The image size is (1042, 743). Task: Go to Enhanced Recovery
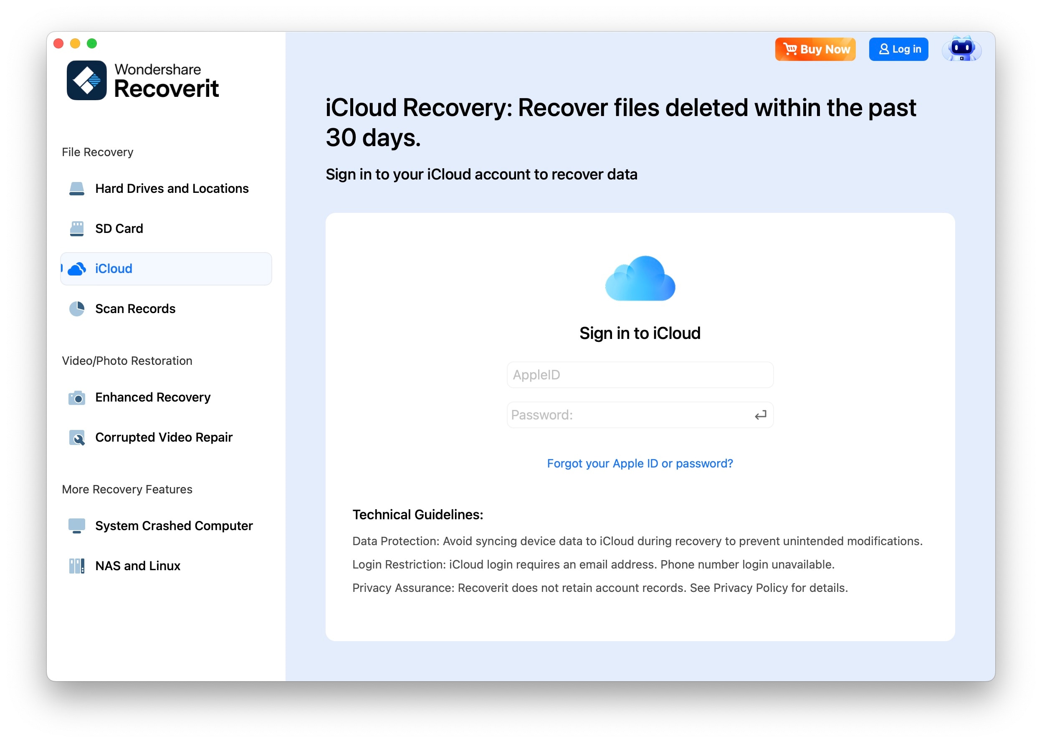coord(166,397)
